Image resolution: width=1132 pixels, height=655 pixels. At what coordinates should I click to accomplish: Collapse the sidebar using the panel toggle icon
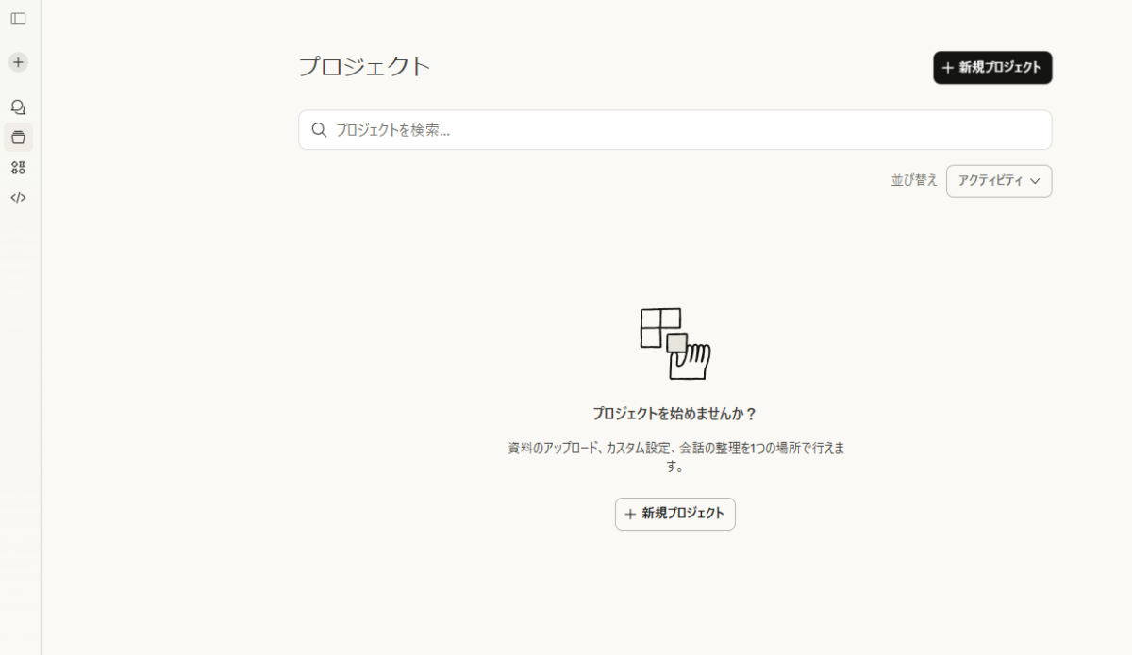[17, 16]
